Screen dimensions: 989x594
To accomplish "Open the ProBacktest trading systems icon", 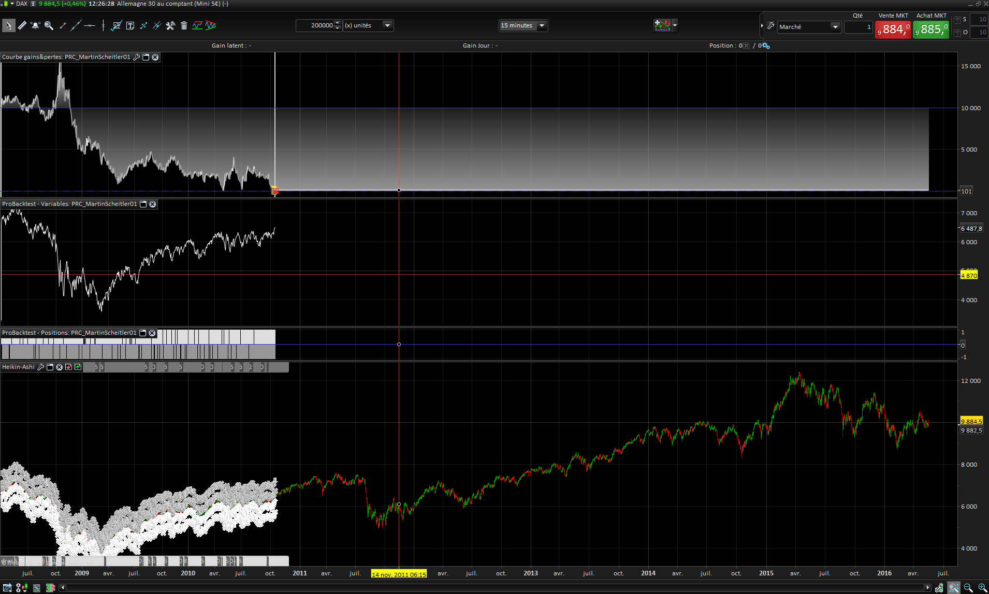I will pyautogui.click(x=211, y=25).
